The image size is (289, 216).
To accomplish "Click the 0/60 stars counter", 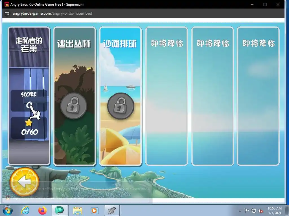I will 30,132.
